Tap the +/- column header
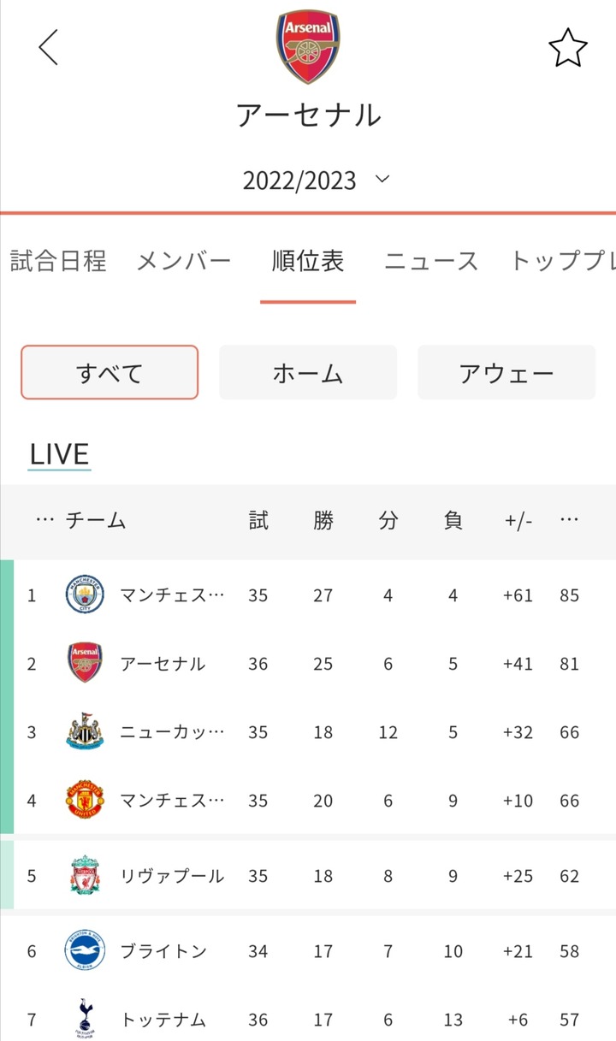 click(x=518, y=521)
